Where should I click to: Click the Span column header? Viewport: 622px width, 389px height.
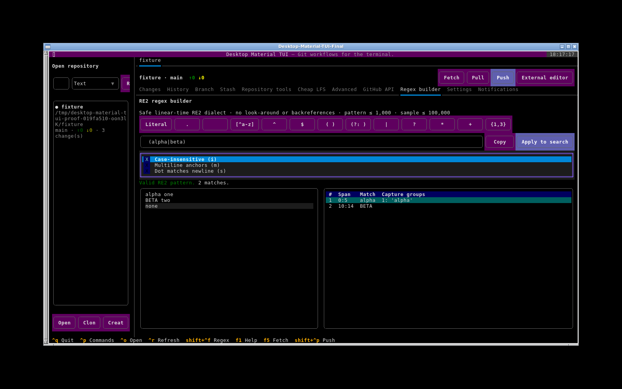(x=344, y=194)
